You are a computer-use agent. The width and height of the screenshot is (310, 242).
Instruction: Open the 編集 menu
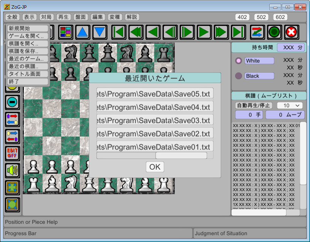click(x=98, y=17)
